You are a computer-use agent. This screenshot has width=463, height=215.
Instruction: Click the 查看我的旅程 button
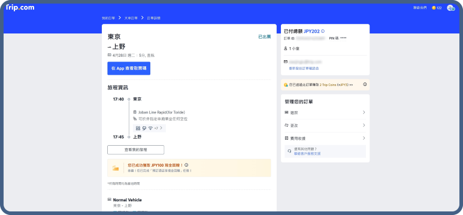(135, 150)
